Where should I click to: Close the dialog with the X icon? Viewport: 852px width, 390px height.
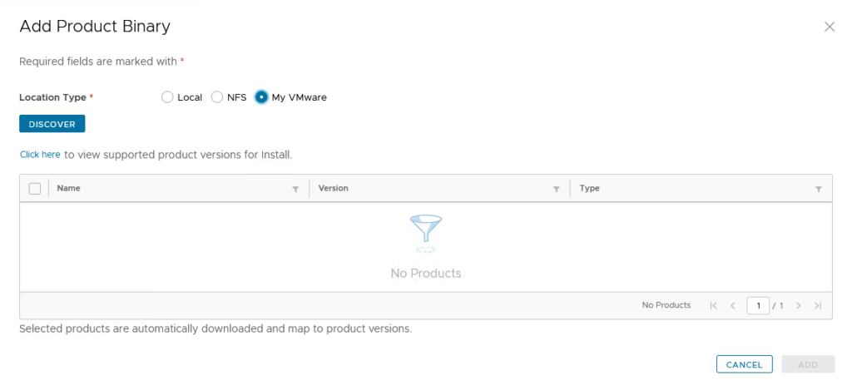[830, 27]
